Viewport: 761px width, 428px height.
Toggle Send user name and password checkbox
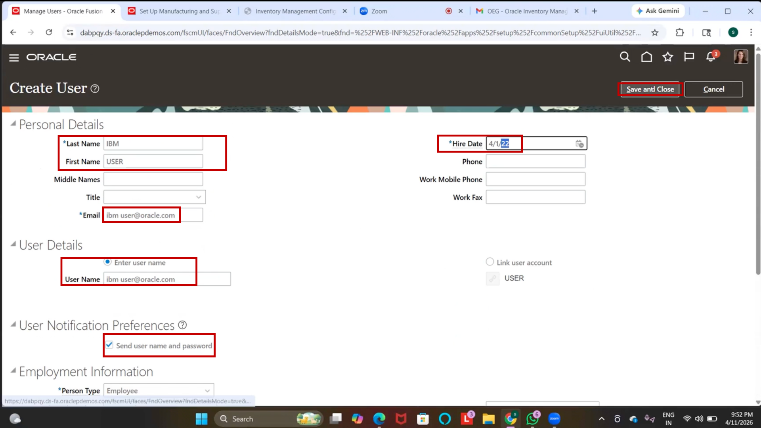pyautogui.click(x=109, y=345)
